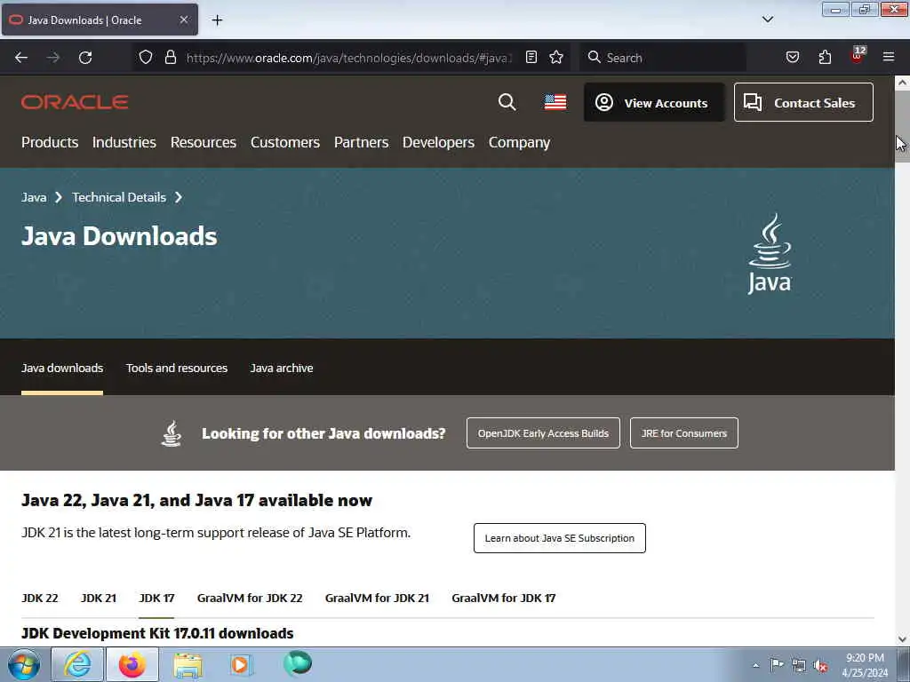Screen dimensions: 910x682
Task: Click the extension badge showing 12
Action: [858, 55]
